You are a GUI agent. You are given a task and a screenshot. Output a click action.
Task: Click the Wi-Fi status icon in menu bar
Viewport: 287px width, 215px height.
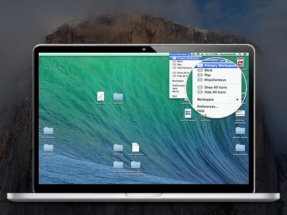coord(197,54)
